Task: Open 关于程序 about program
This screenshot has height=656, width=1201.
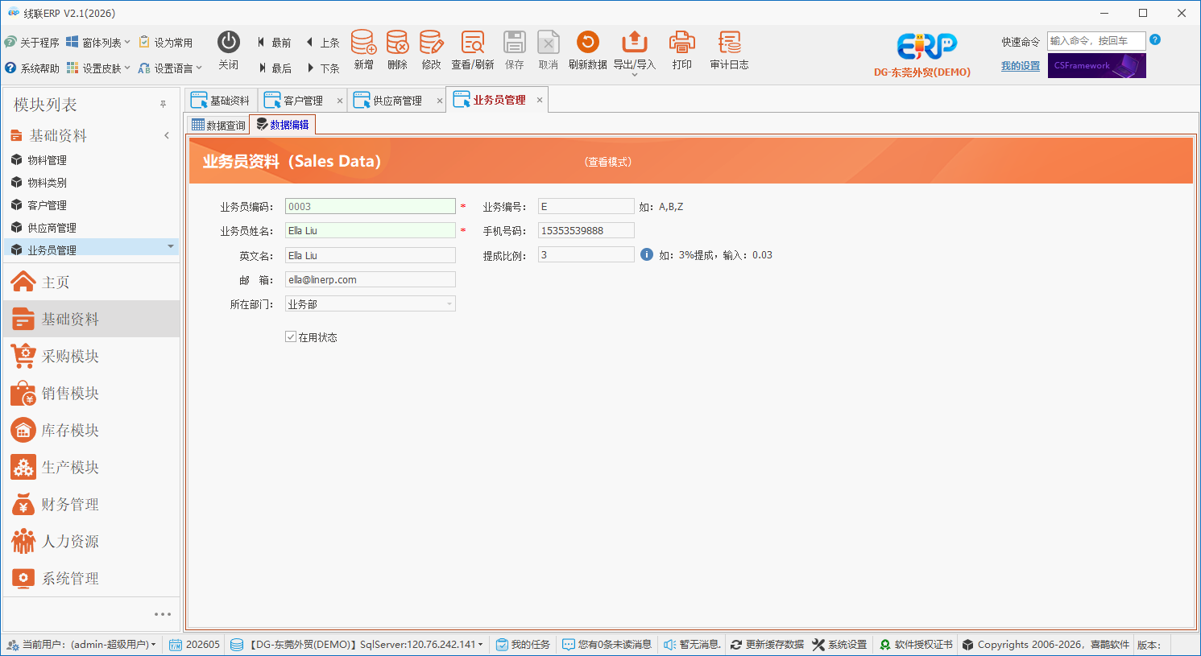Action: [x=32, y=43]
